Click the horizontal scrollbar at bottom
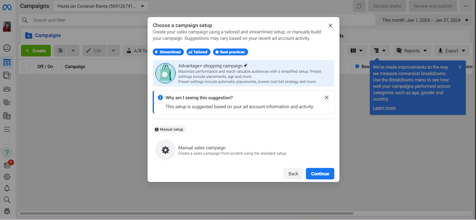476x220 pixels. tap(186, 213)
